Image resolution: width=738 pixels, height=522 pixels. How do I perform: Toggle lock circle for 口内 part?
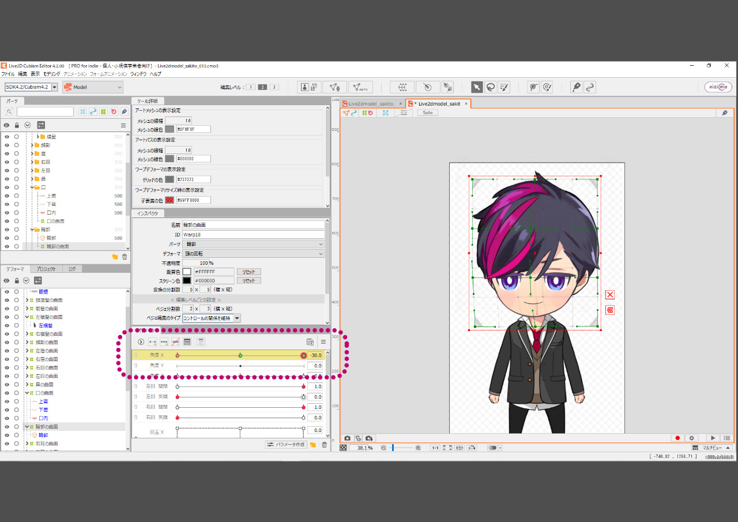coord(17,213)
